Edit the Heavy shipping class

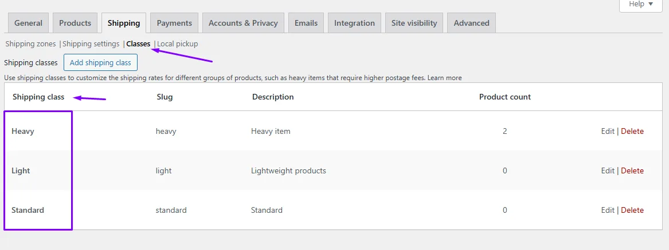[x=608, y=131]
